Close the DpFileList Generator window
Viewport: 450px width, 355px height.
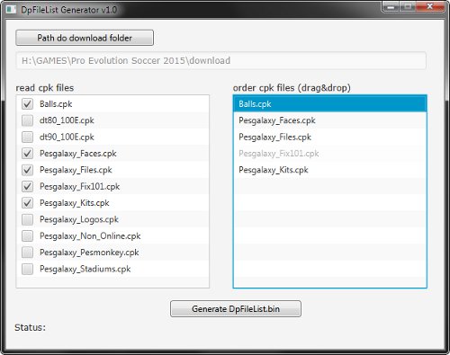pyautogui.click(x=430, y=6)
